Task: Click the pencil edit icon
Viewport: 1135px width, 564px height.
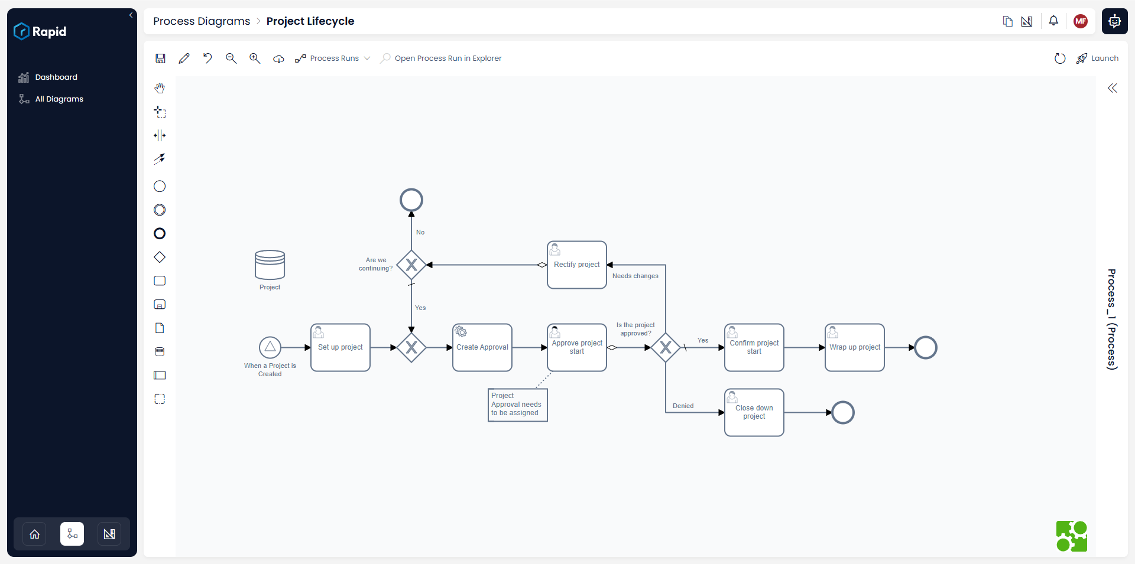Action: click(184, 58)
